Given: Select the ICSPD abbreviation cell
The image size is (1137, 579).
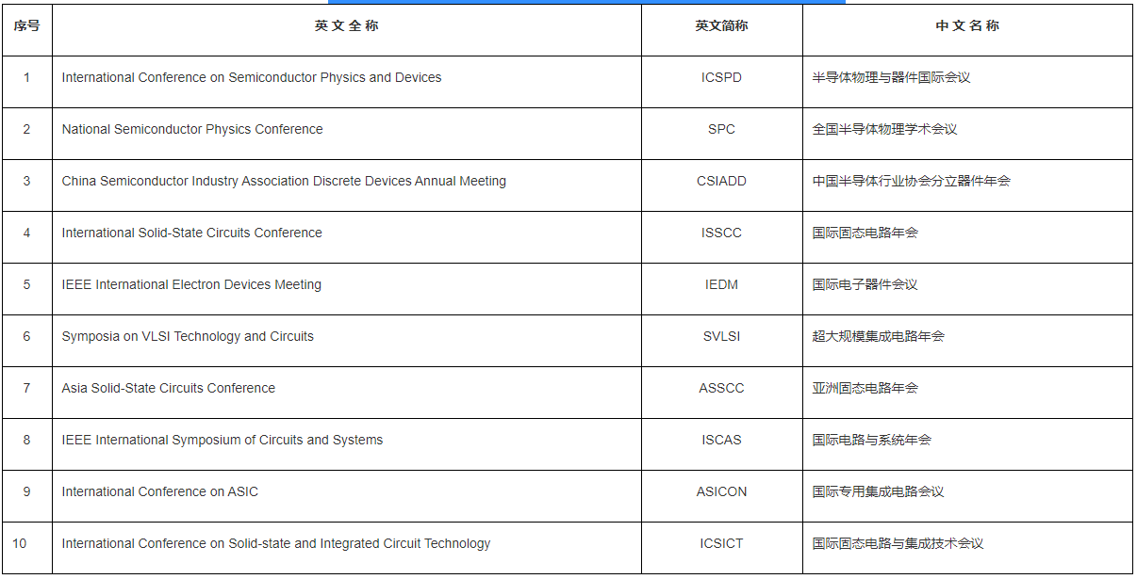Looking at the screenshot, I should point(721,78).
